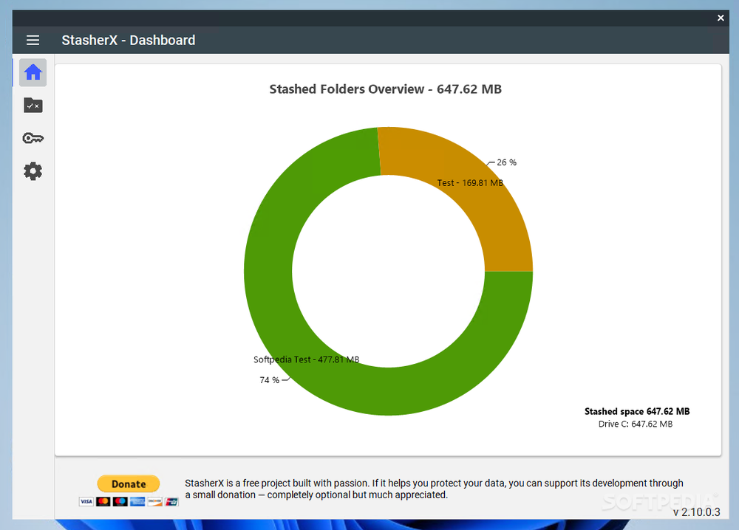Open the hamburger navigation menu
Screen dimensions: 739x530
click(33, 40)
